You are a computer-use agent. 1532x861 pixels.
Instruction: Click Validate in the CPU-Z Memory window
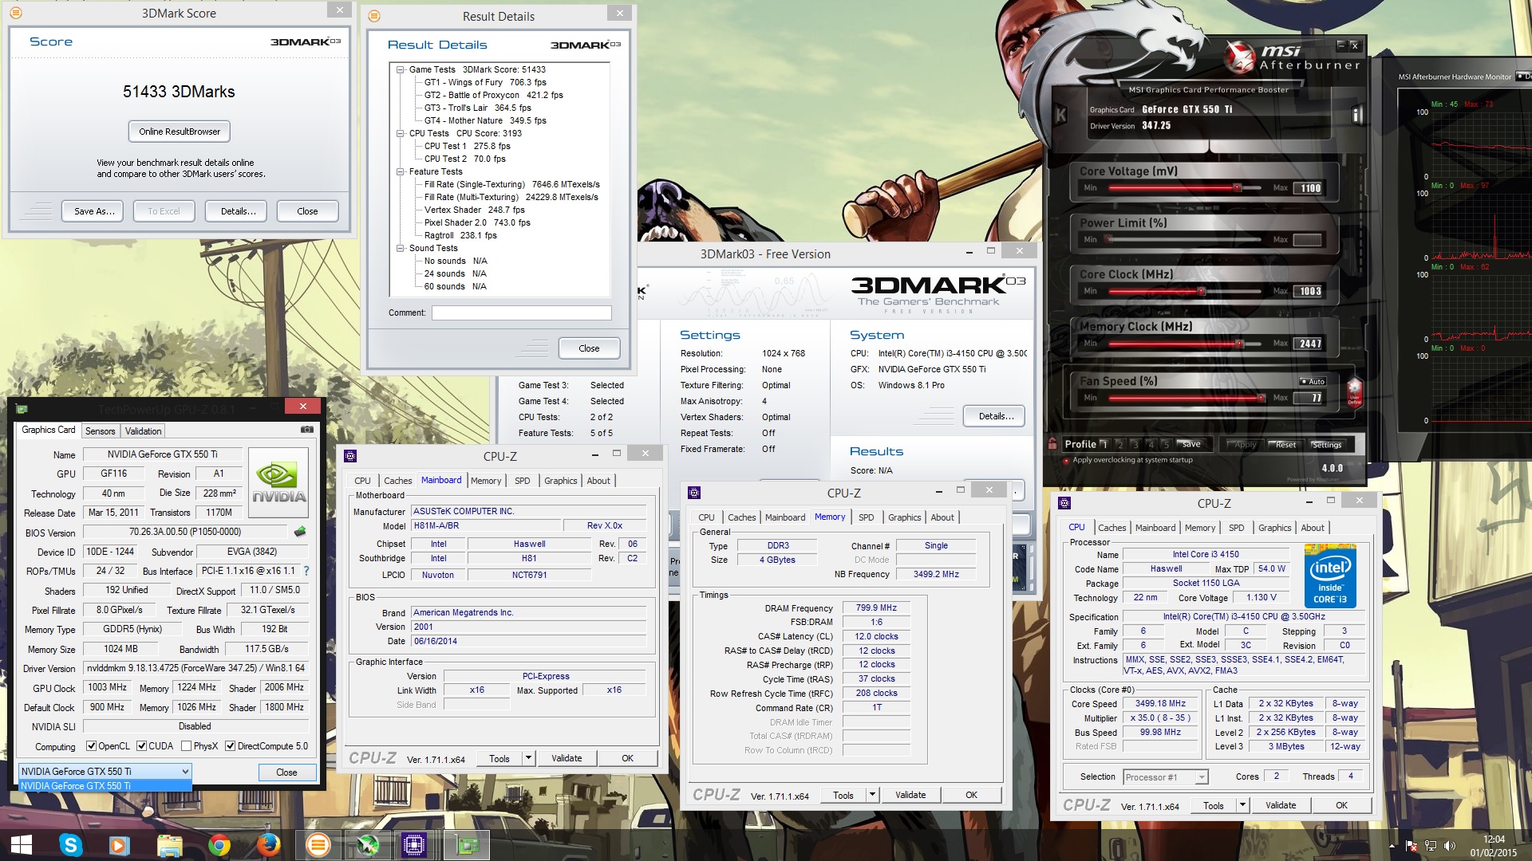(x=910, y=795)
